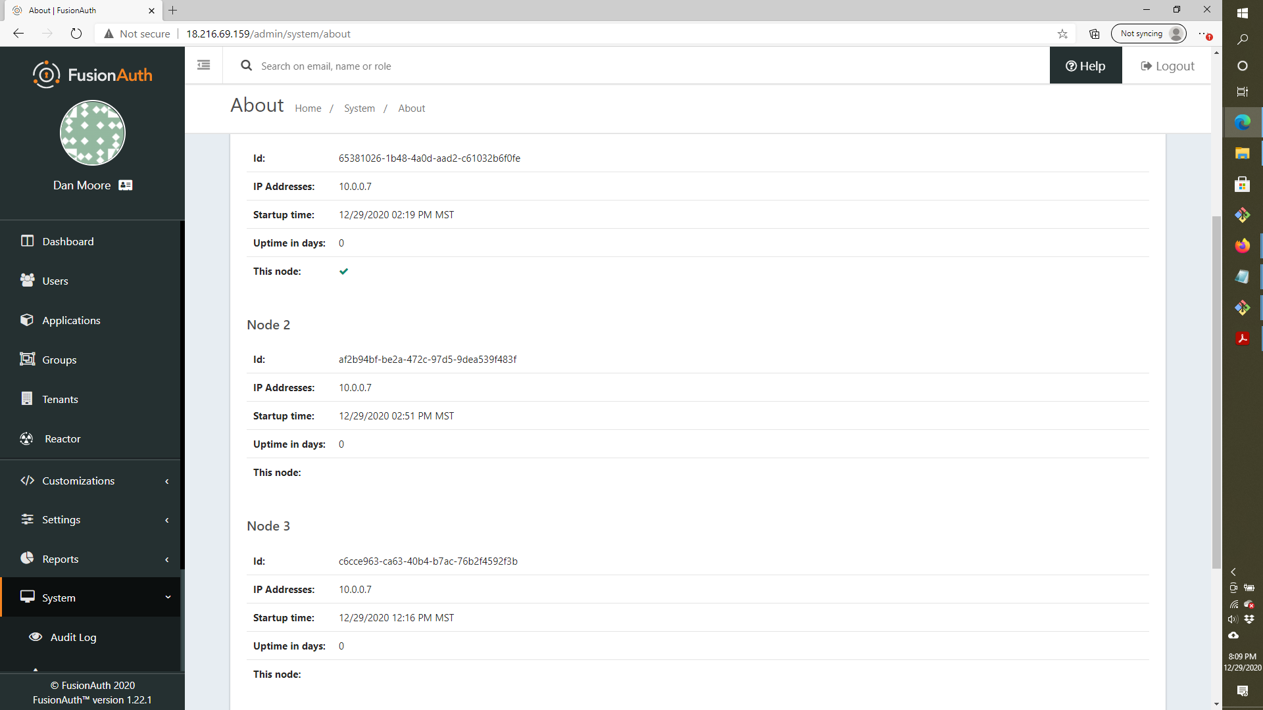
Task: Click the Home breadcrumb link
Action: click(x=308, y=108)
